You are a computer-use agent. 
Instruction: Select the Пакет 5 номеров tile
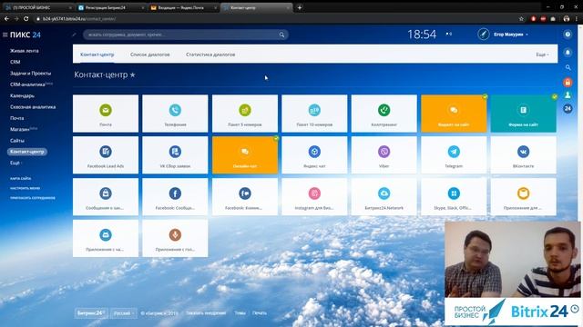(x=245, y=114)
